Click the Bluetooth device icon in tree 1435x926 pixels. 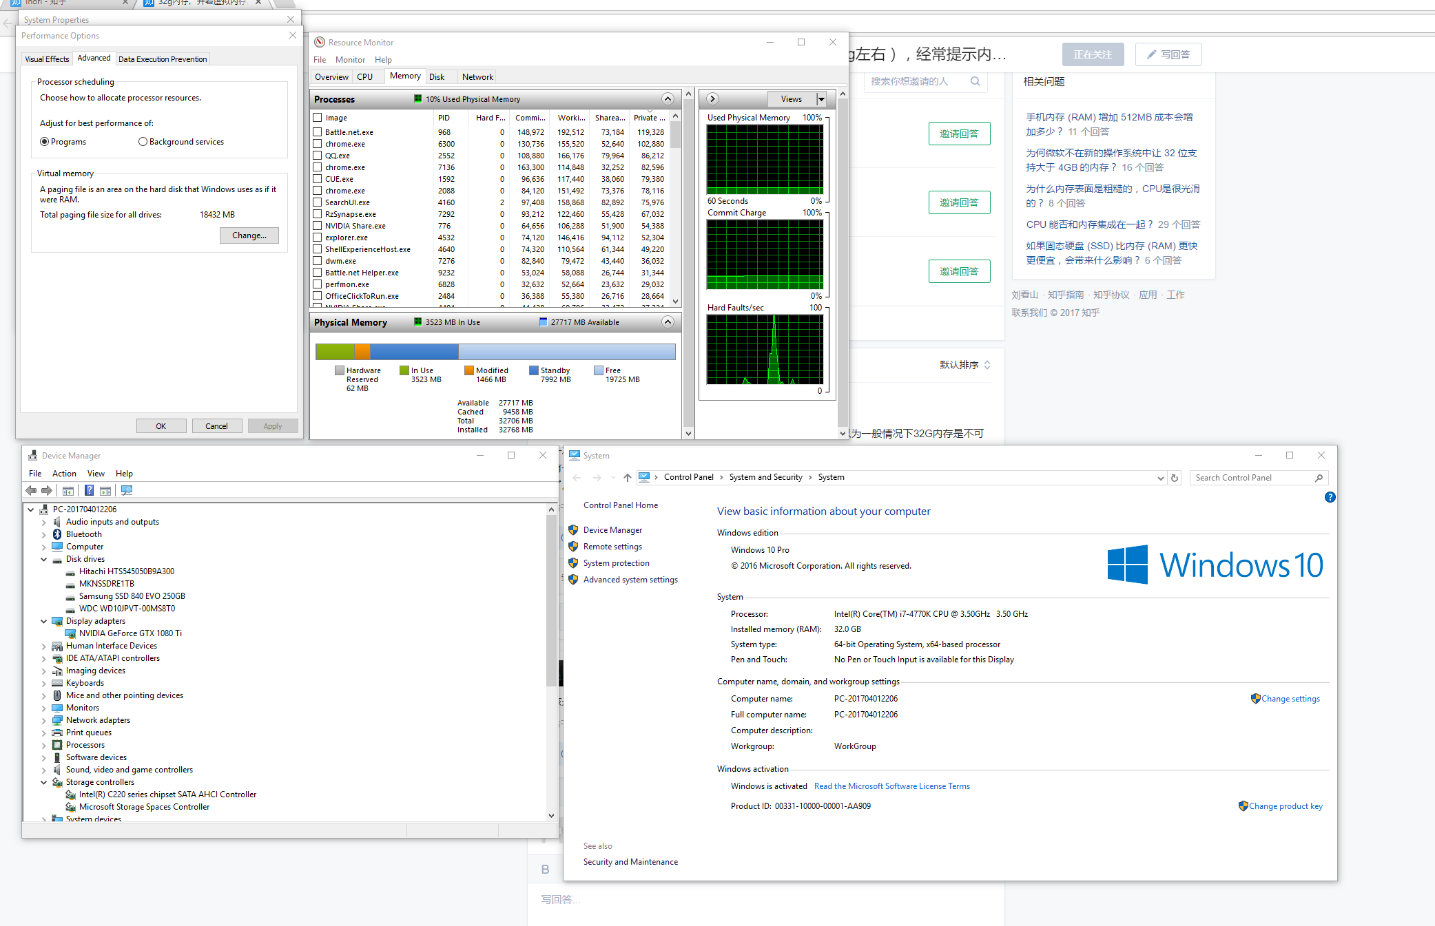coord(57,534)
